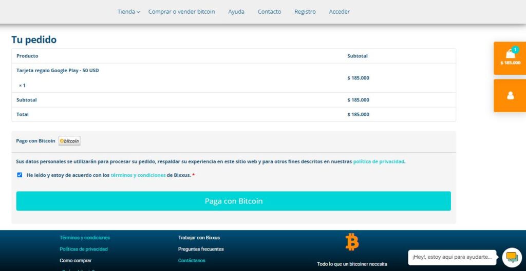The height and width of the screenshot is (271, 526).
Task: Open the shopping cart icon showing $185.000
Action: click(x=510, y=58)
